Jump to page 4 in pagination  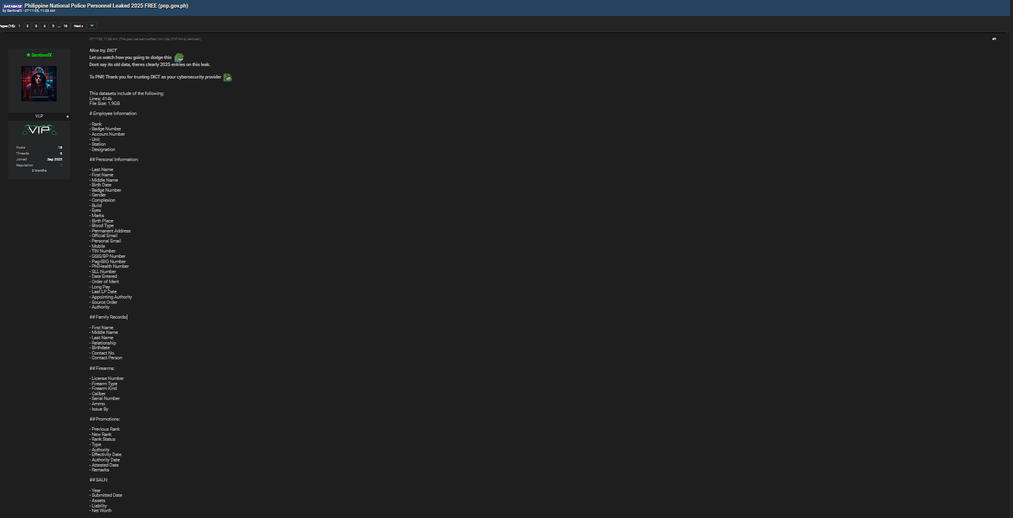point(44,26)
